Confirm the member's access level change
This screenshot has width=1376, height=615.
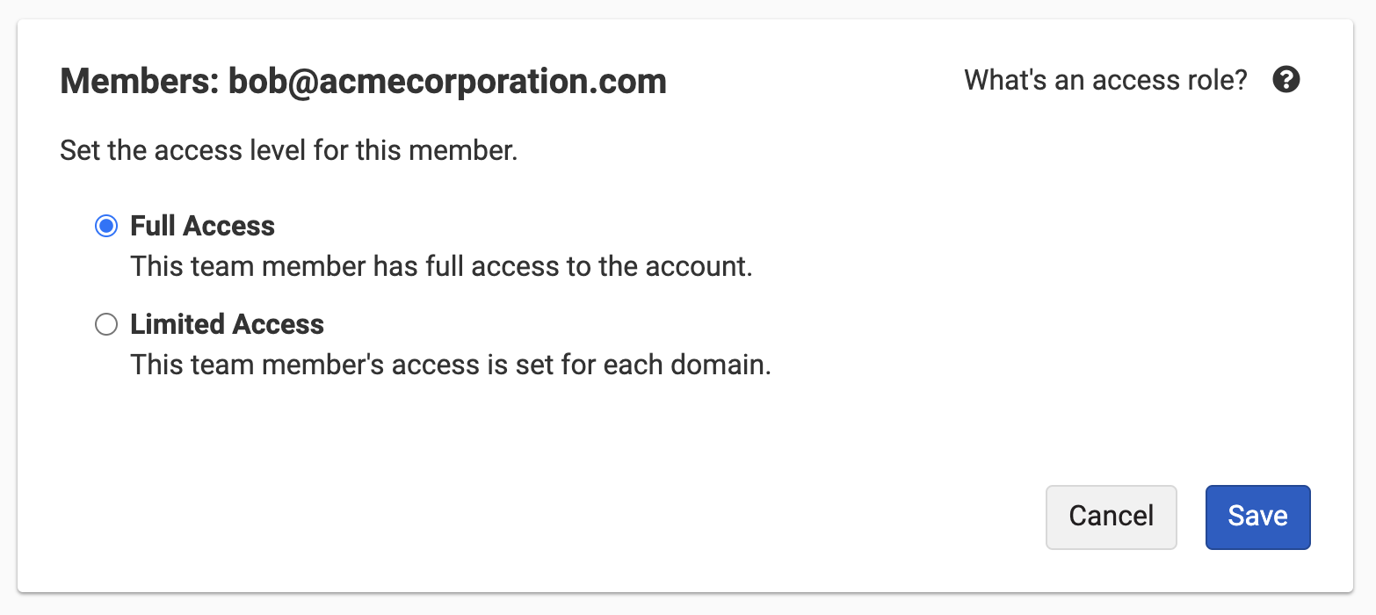tap(1257, 517)
